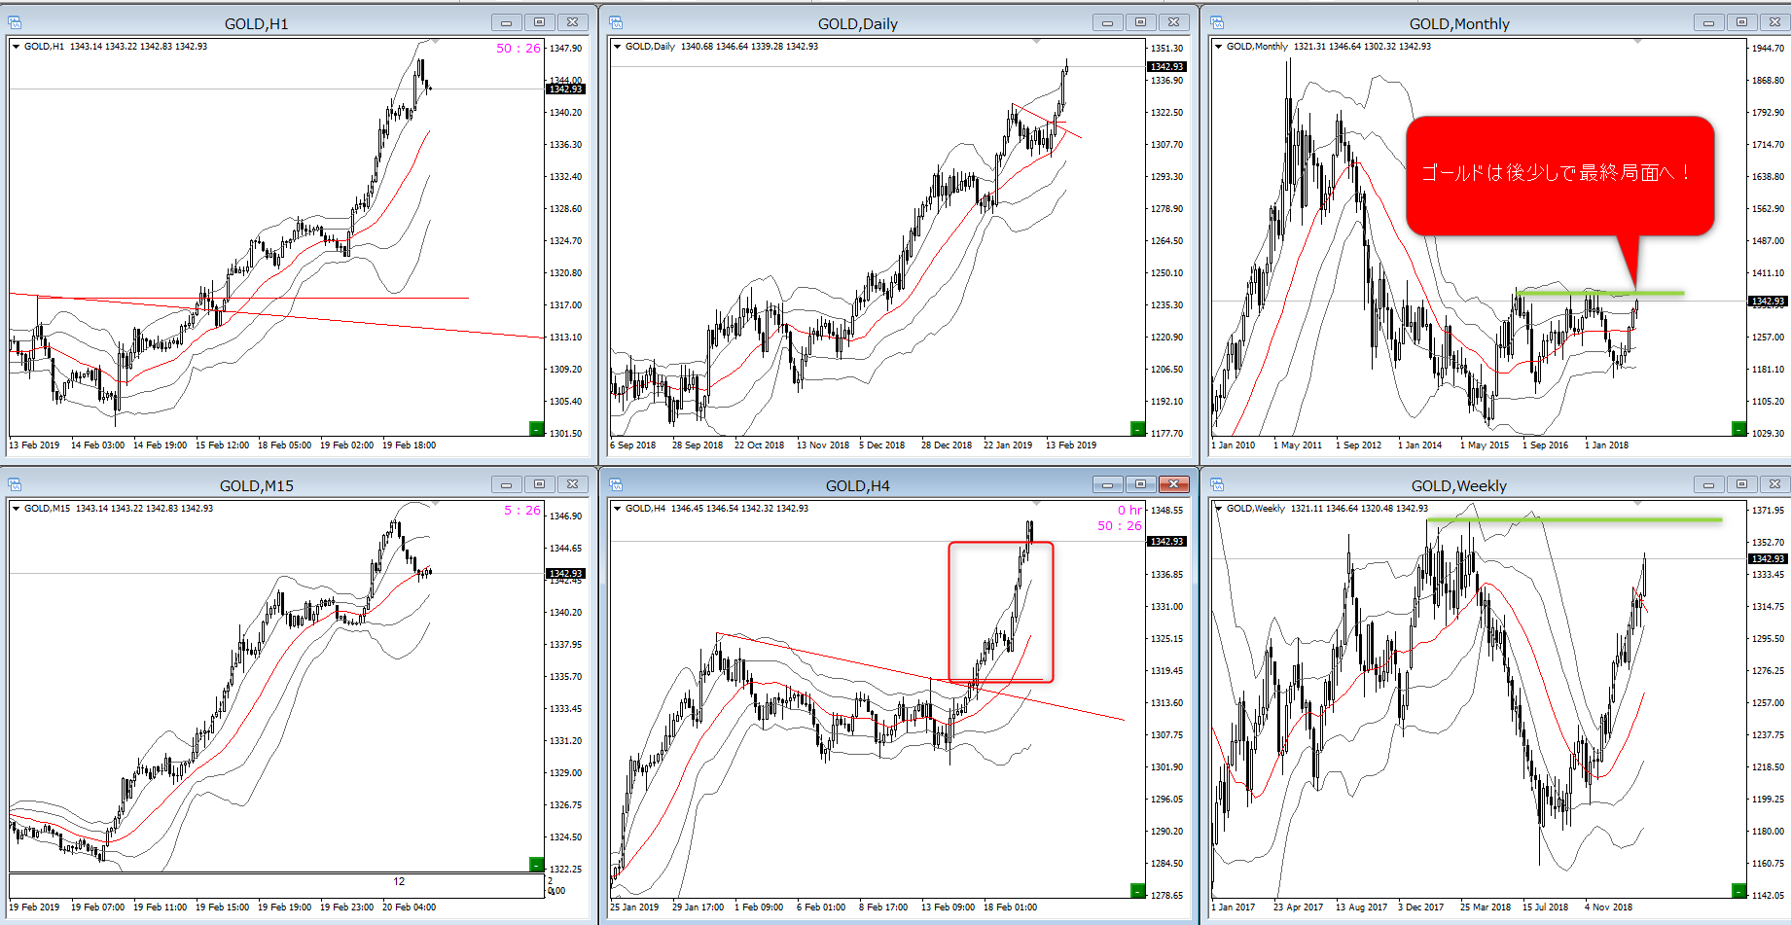Close the GOLD,H4 chart with red X

coord(1173,484)
